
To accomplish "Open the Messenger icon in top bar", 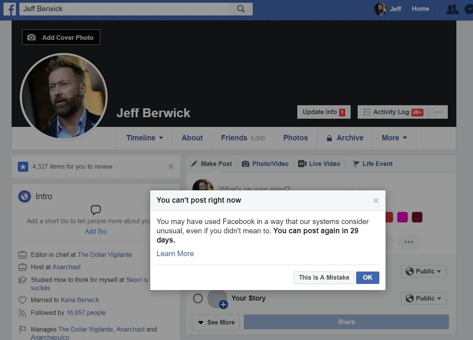I will [x=469, y=9].
